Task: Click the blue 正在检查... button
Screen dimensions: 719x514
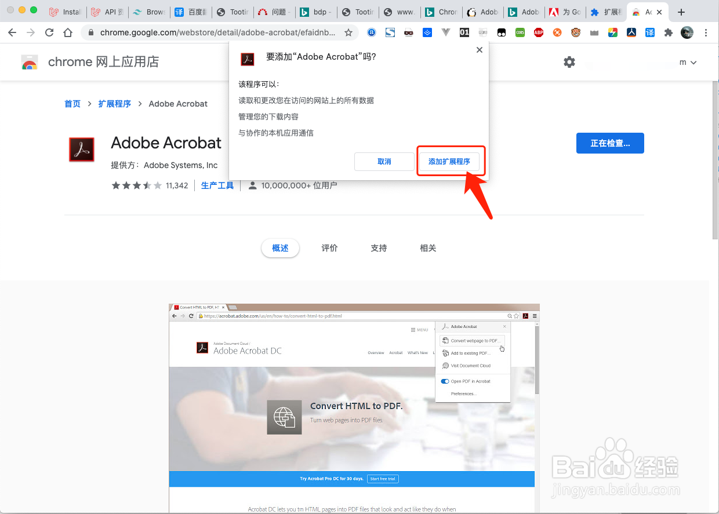Action: pyautogui.click(x=610, y=143)
